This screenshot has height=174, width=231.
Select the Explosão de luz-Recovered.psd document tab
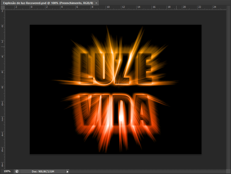click(48, 3)
